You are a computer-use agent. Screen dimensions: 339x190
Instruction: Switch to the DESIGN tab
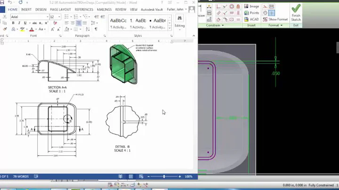point(41,9)
